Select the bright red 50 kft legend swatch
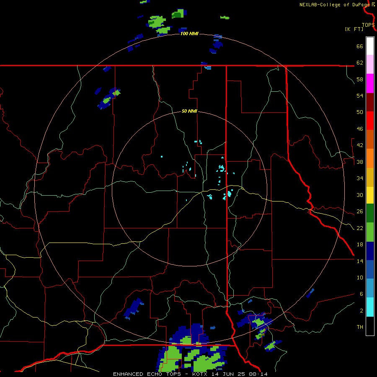The width and height of the screenshot is (377, 377). [x=370, y=121]
